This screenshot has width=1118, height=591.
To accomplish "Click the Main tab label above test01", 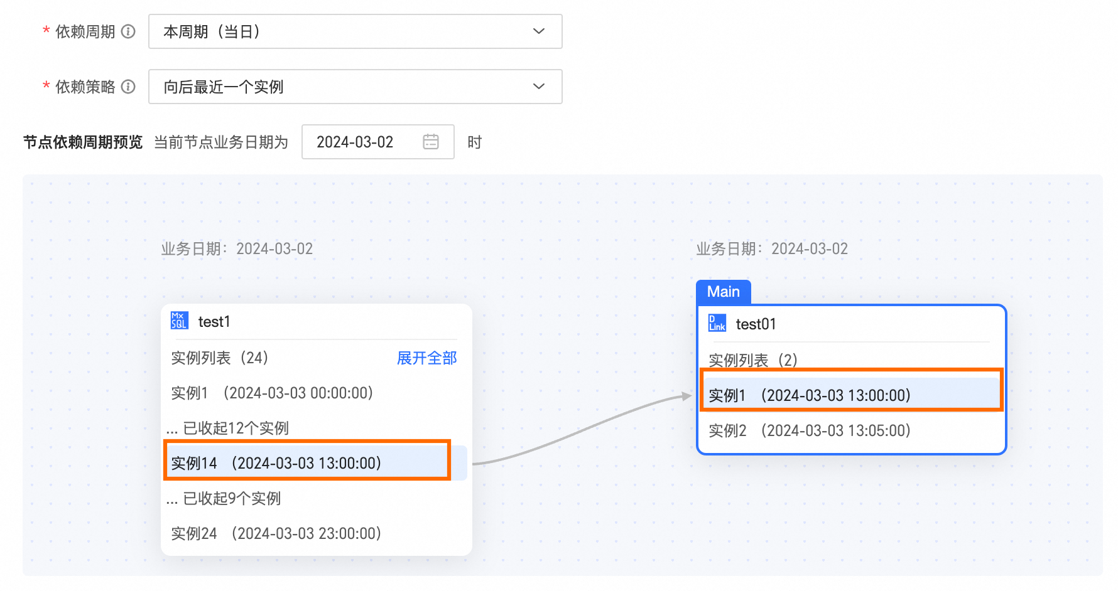I will 723,292.
